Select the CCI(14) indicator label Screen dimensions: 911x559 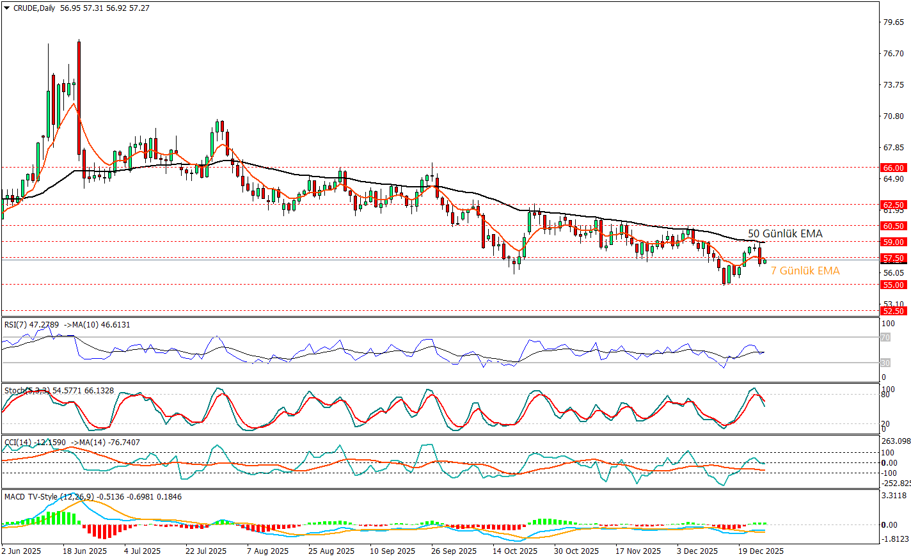[18, 443]
